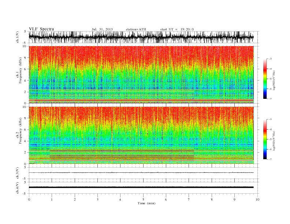This screenshot has width=290, height=224.
Task: Click inside the ch.2 spectrogram panel
Action: [x=141, y=135]
